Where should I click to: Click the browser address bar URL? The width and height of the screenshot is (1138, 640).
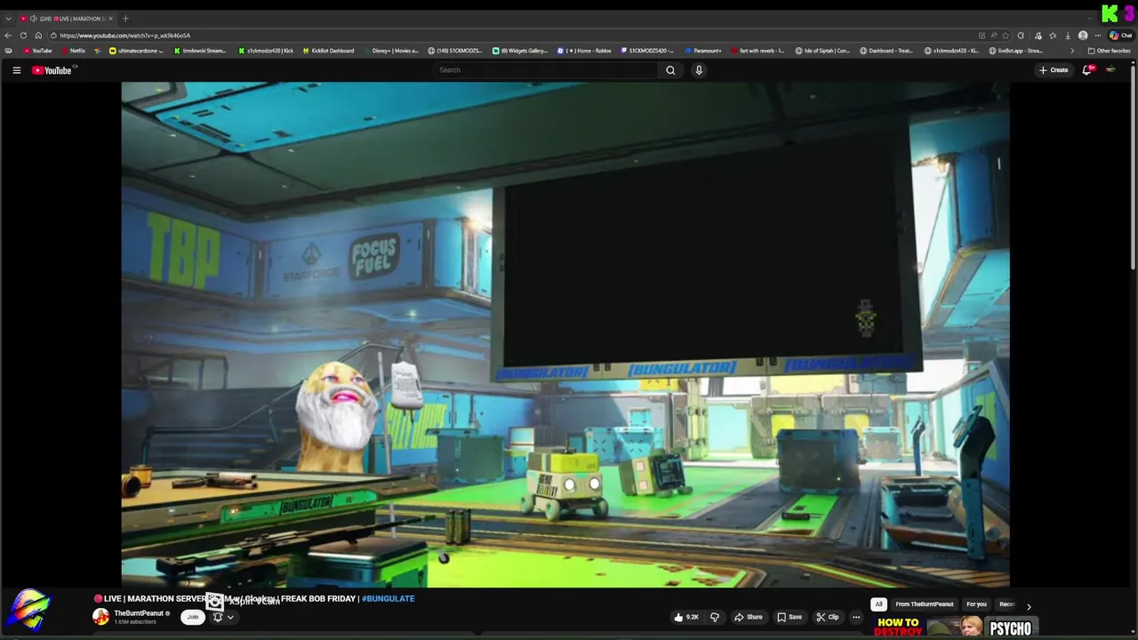125,36
